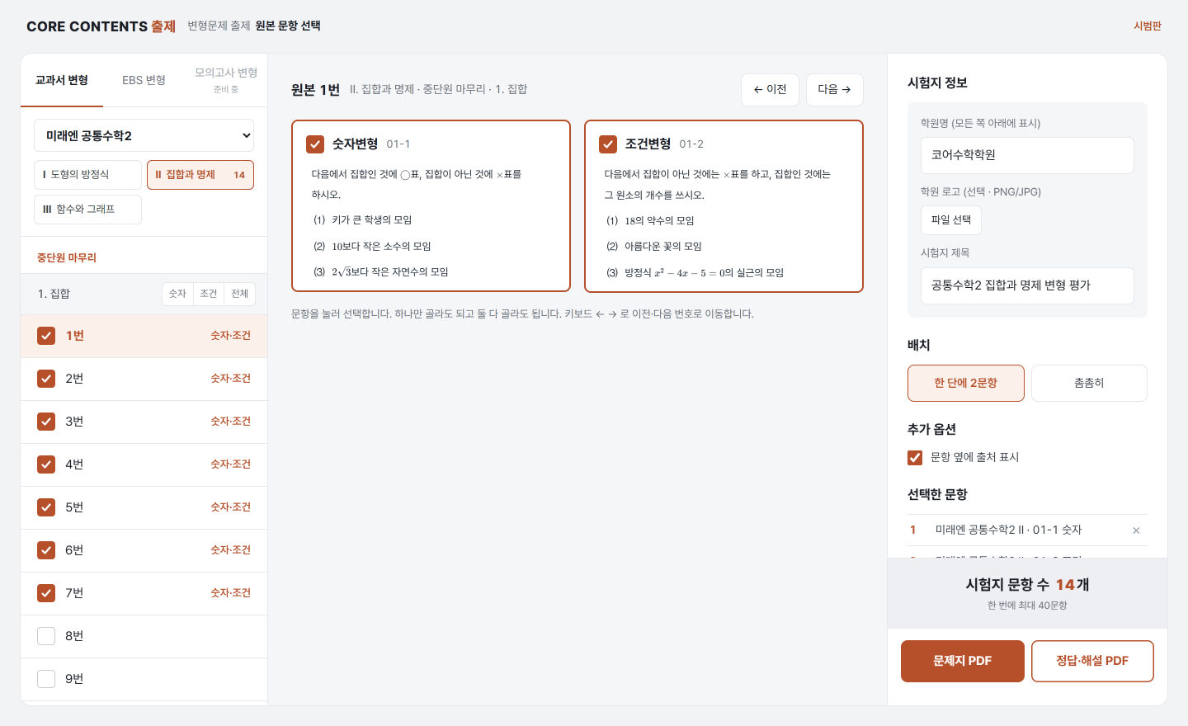This screenshot has width=1188, height=726.
Task: Click the 8번 row label
Action: click(x=74, y=636)
